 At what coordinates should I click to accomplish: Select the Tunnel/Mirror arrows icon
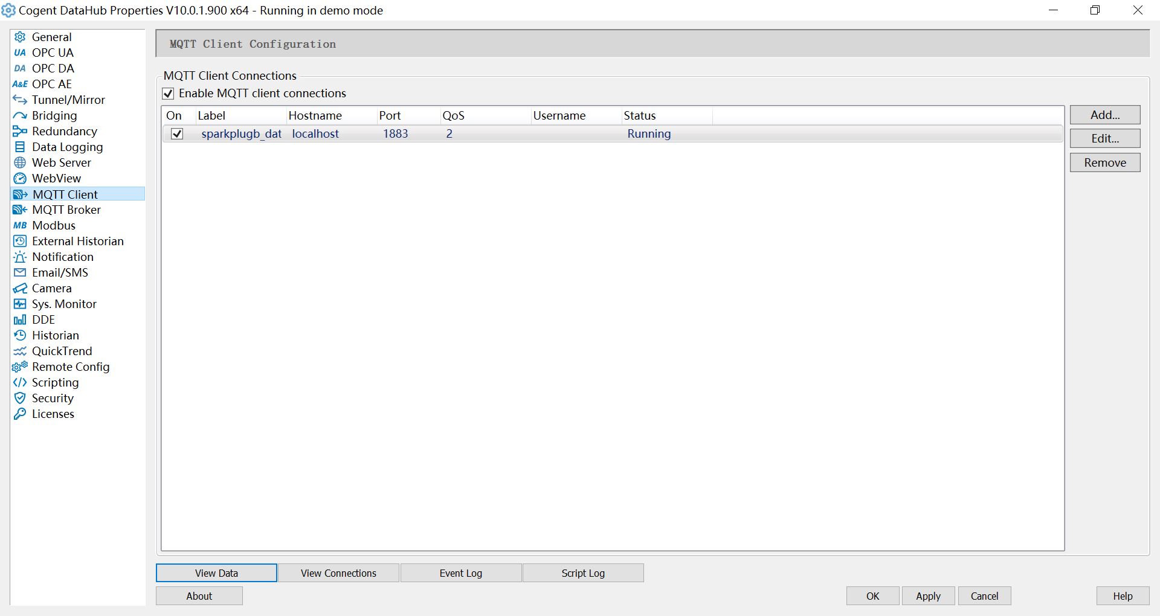pos(20,100)
